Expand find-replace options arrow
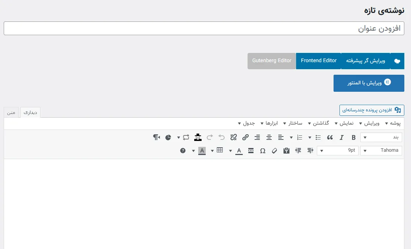The height and width of the screenshot is (249, 411). [x=179, y=137]
